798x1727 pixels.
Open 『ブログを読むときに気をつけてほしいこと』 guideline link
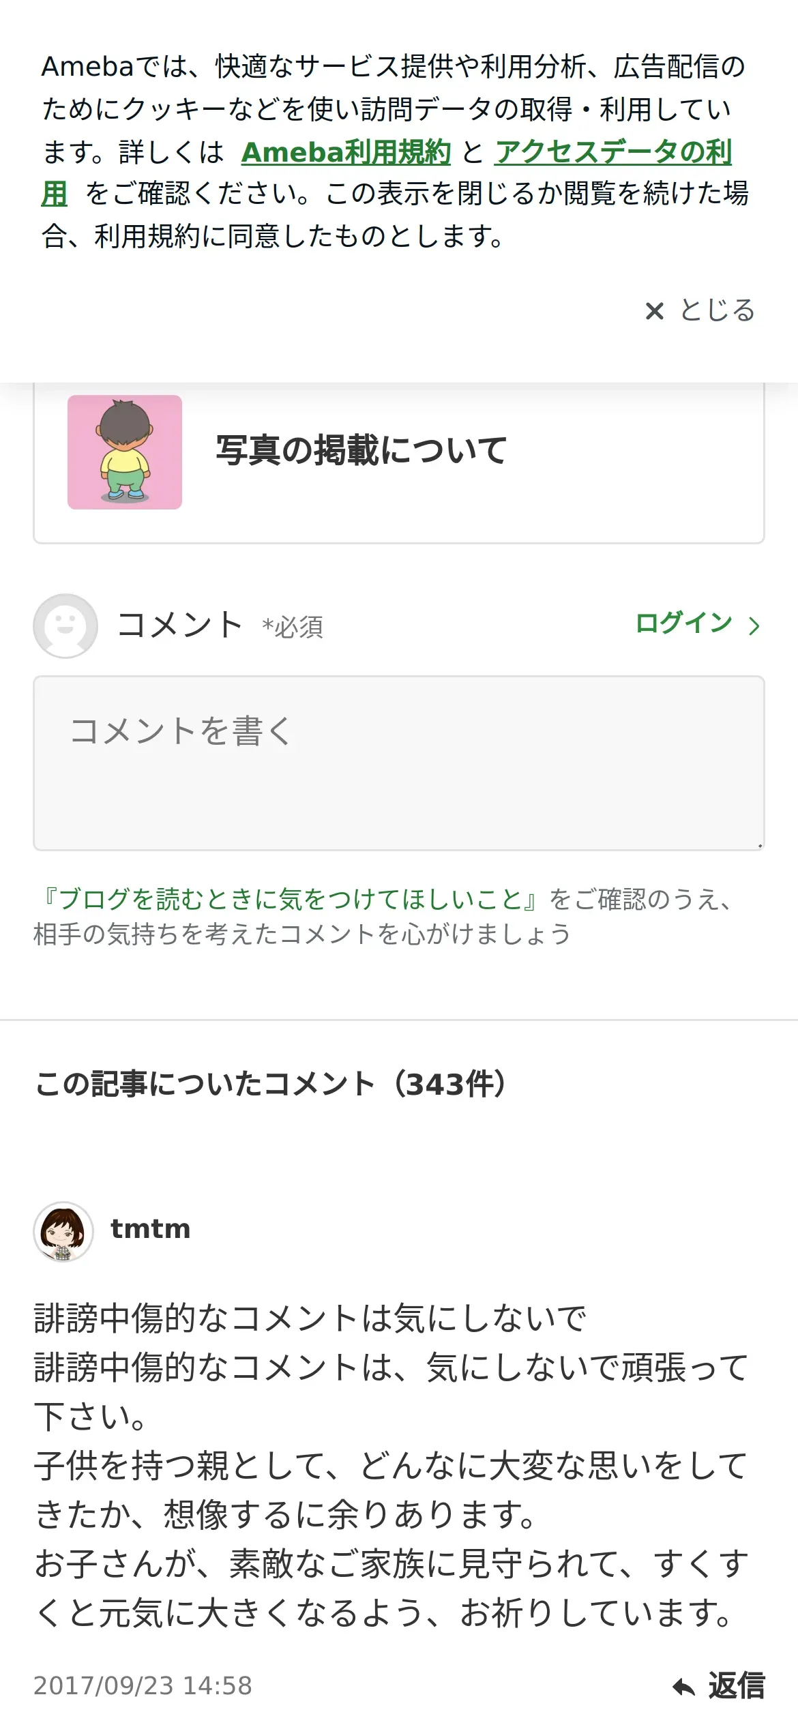tap(289, 899)
